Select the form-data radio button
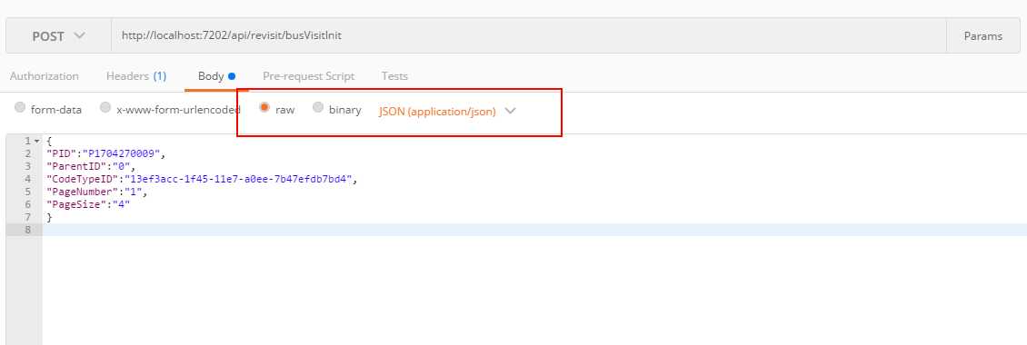The image size is (1027, 345). coord(20,107)
